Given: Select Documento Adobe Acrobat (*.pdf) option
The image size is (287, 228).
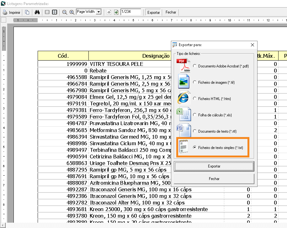Looking at the screenshot, I should coord(195,66).
